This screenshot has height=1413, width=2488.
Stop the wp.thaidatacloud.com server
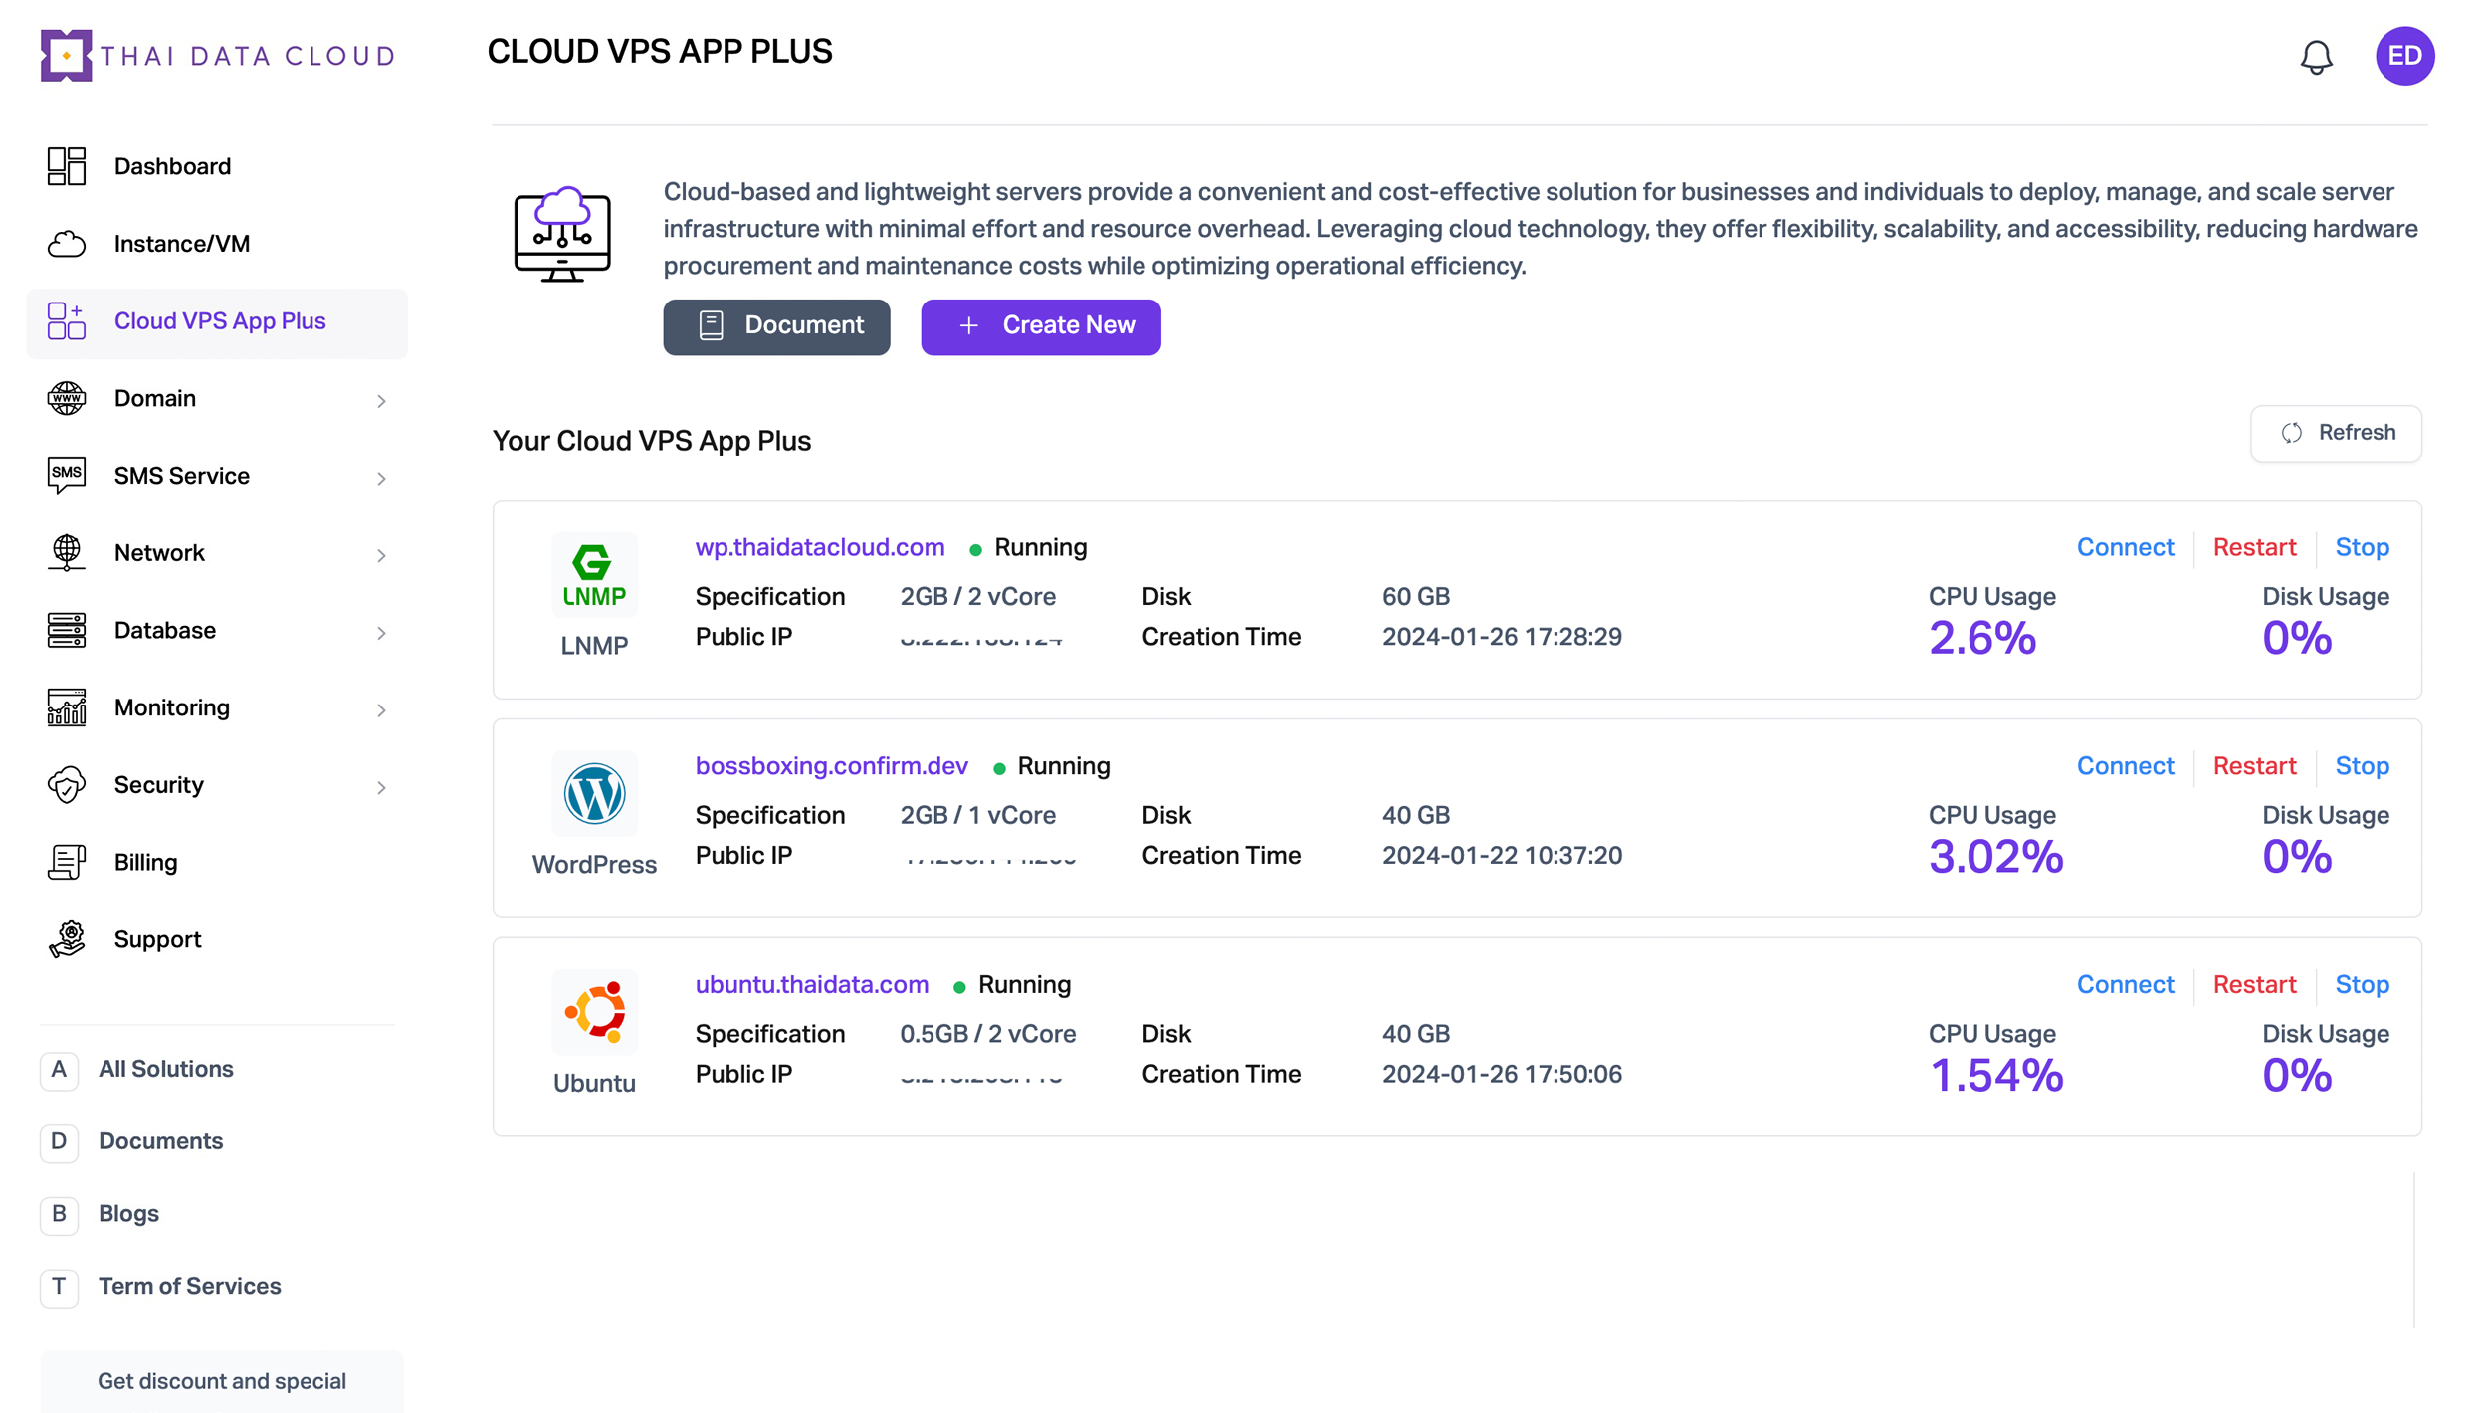pos(2361,547)
